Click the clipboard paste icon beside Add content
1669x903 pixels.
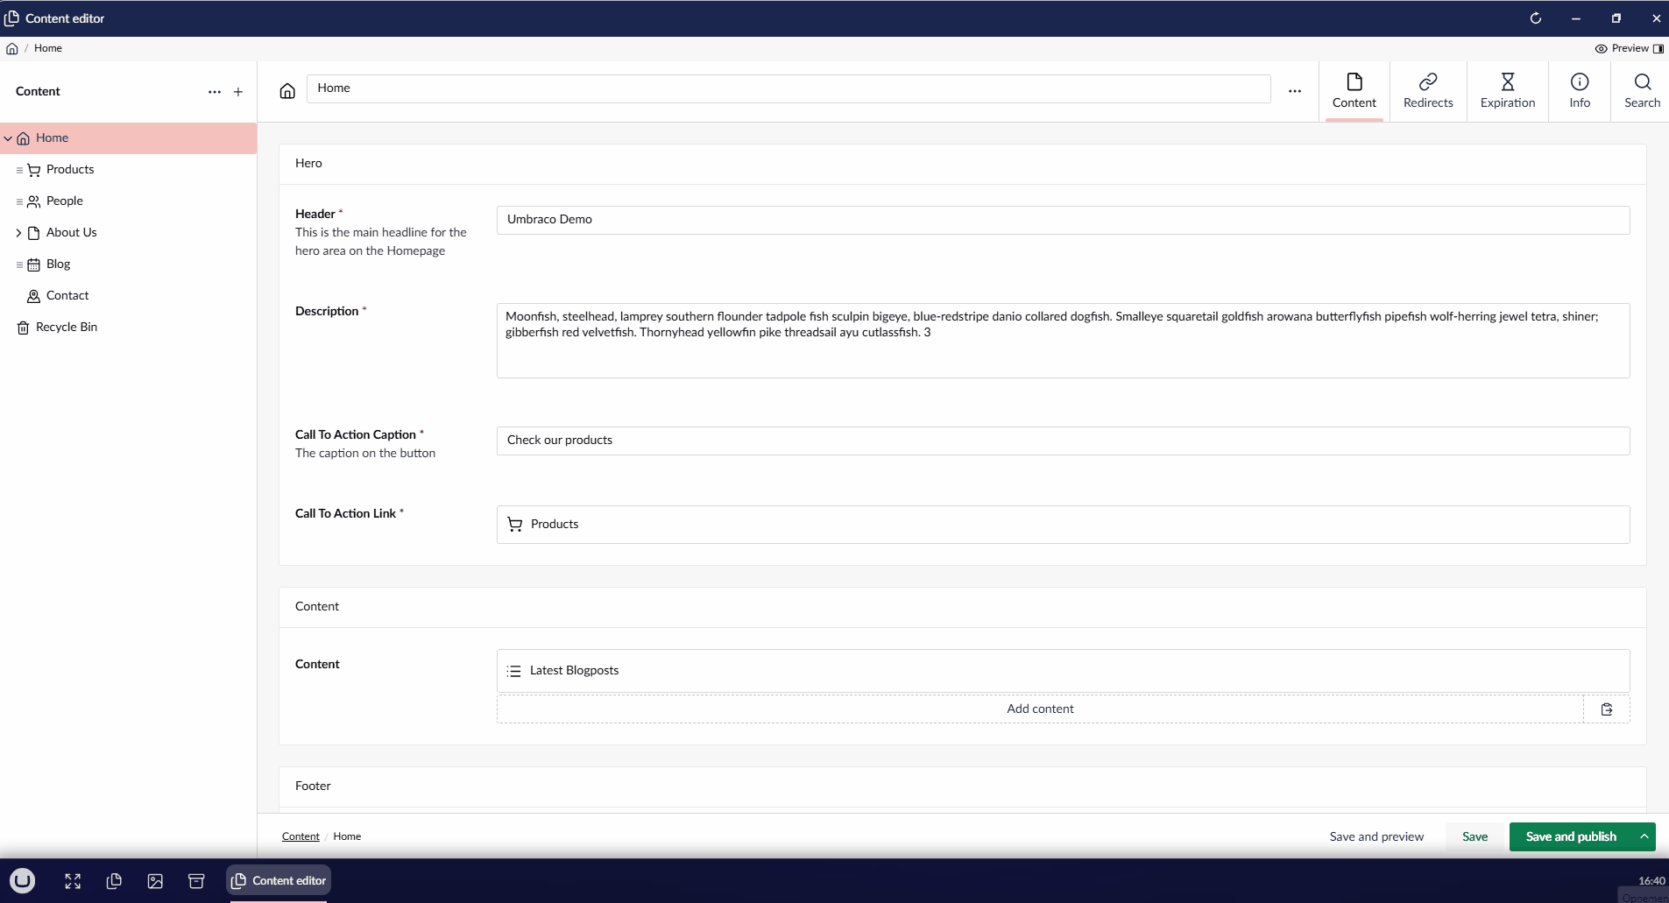[1607, 709]
